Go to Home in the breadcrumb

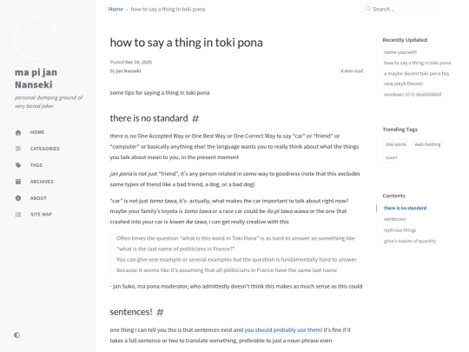click(116, 9)
